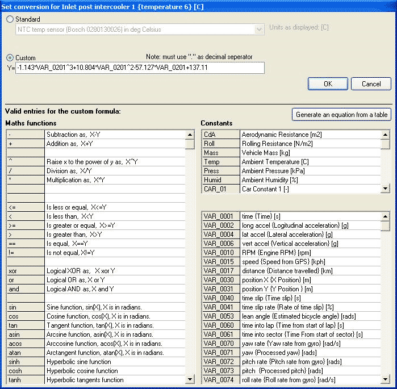397x389 pixels.
Task: Select the CdA constant cell
Action: coord(220,135)
